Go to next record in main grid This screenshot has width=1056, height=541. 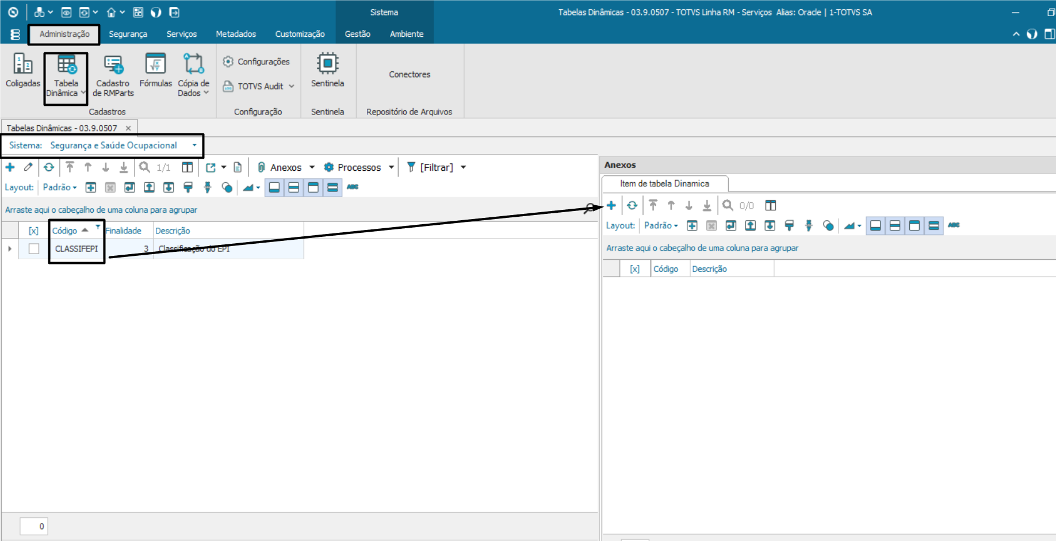click(x=106, y=167)
